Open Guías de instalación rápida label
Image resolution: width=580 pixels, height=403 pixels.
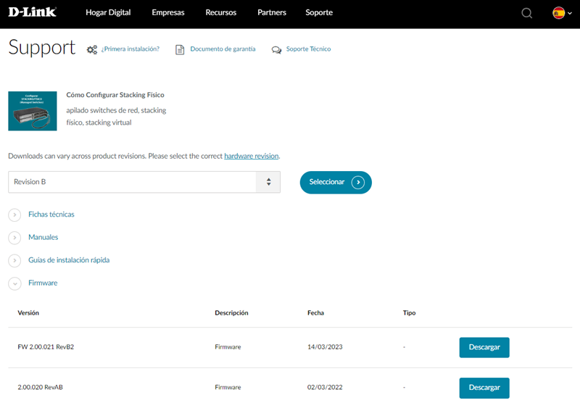pos(69,260)
